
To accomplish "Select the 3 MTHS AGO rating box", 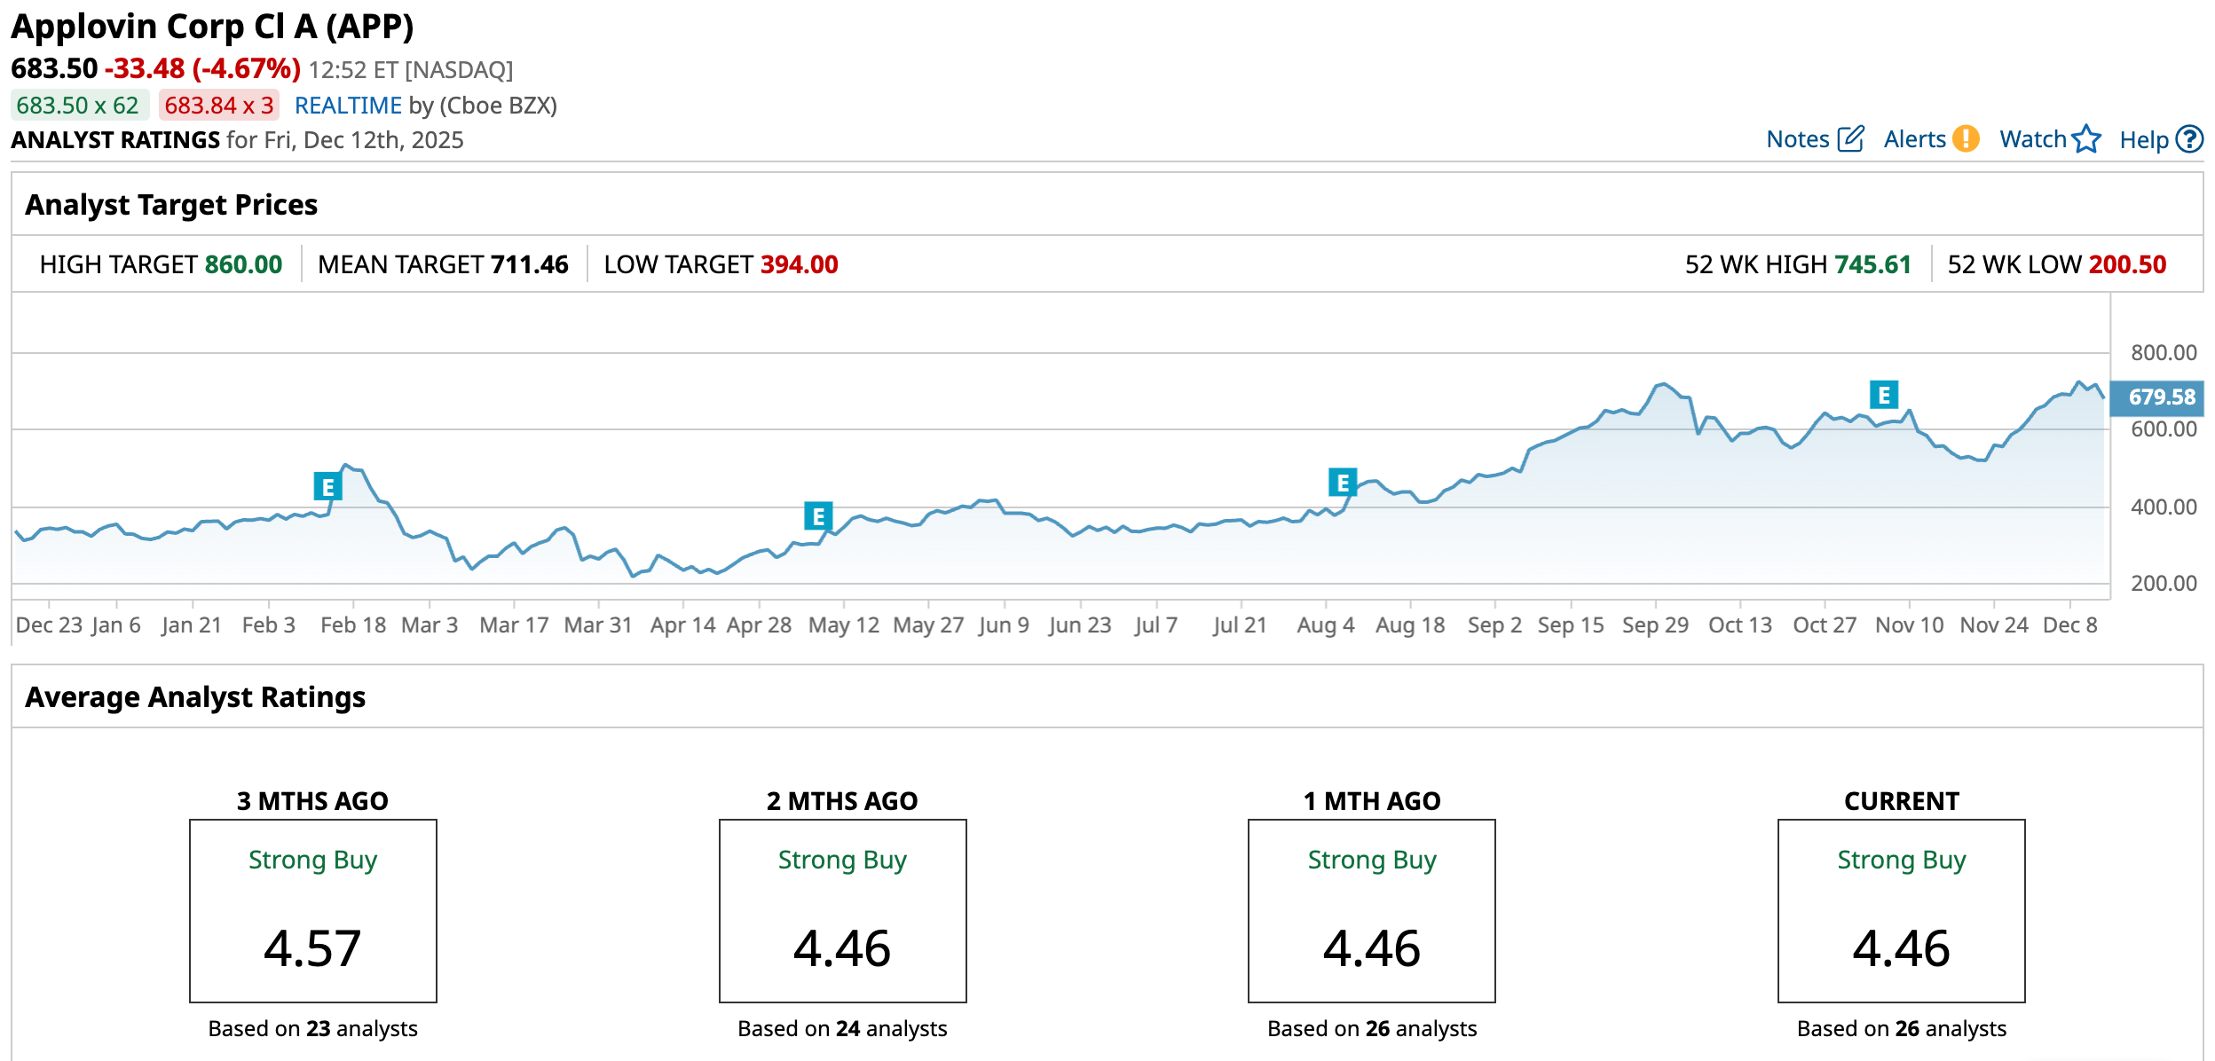I will coord(312,911).
